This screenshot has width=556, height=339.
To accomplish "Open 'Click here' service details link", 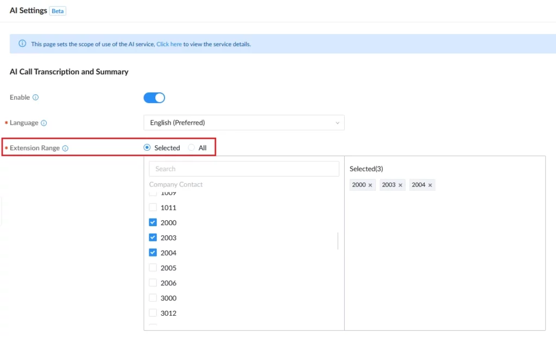I will pos(169,44).
